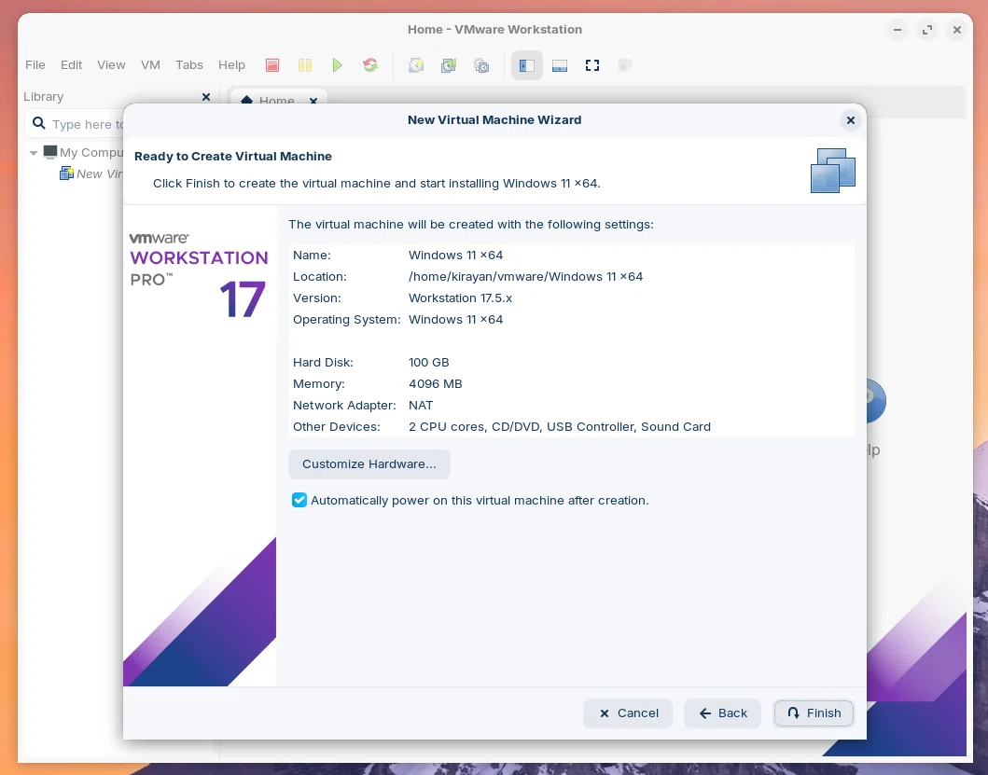Close the VMware Workstation window
988x775 pixels.
[x=957, y=30]
